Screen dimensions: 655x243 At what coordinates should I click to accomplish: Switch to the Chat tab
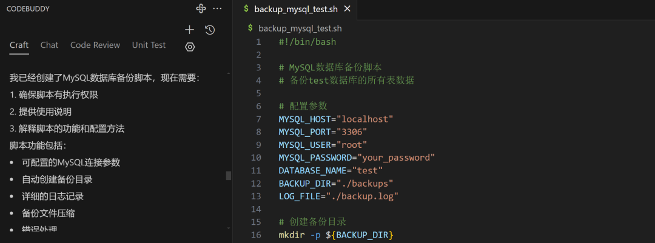point(50,45)
